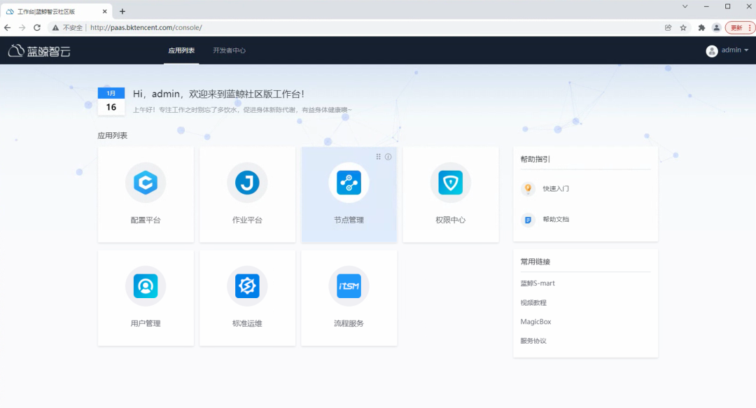Switch to the 开发者中心 tab
This screenshot has width=756, height=408.
(229, 50)
